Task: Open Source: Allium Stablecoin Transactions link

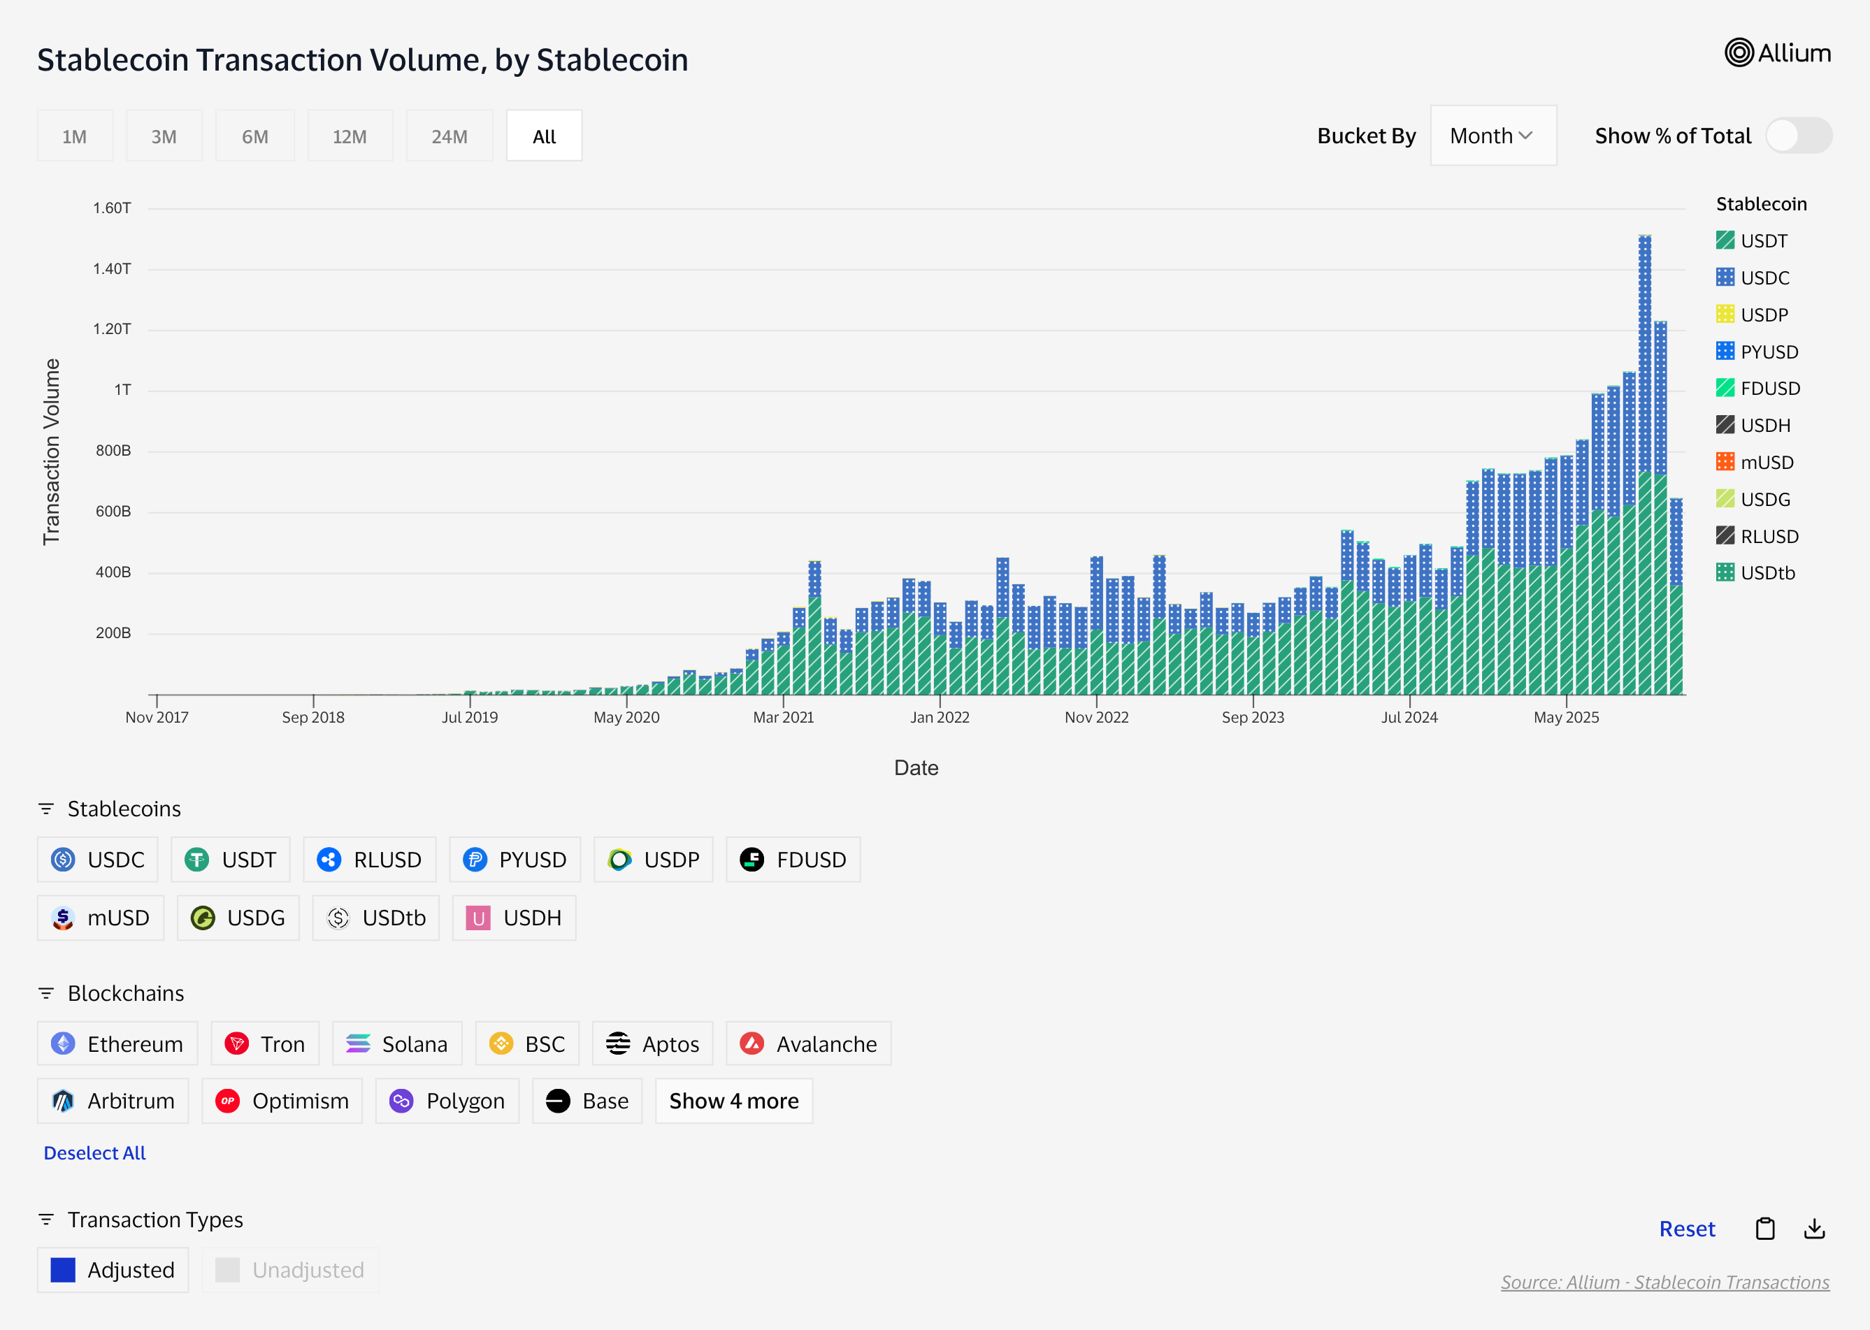Action: [x=1664, y=1282]
